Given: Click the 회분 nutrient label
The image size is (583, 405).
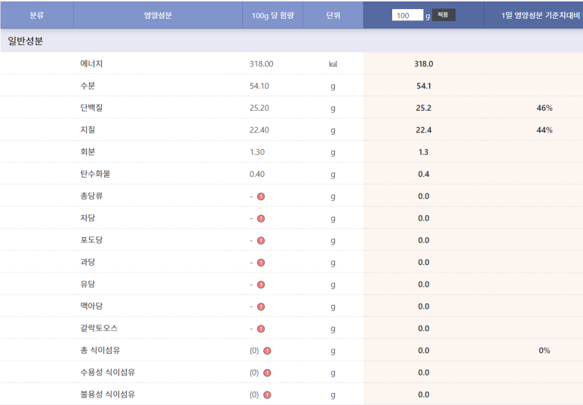Looking at the screenshot, I should click(x=87, y=152).
